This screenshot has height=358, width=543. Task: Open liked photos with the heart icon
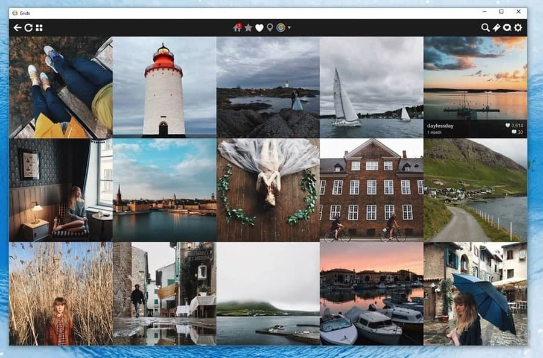(259, 28)
